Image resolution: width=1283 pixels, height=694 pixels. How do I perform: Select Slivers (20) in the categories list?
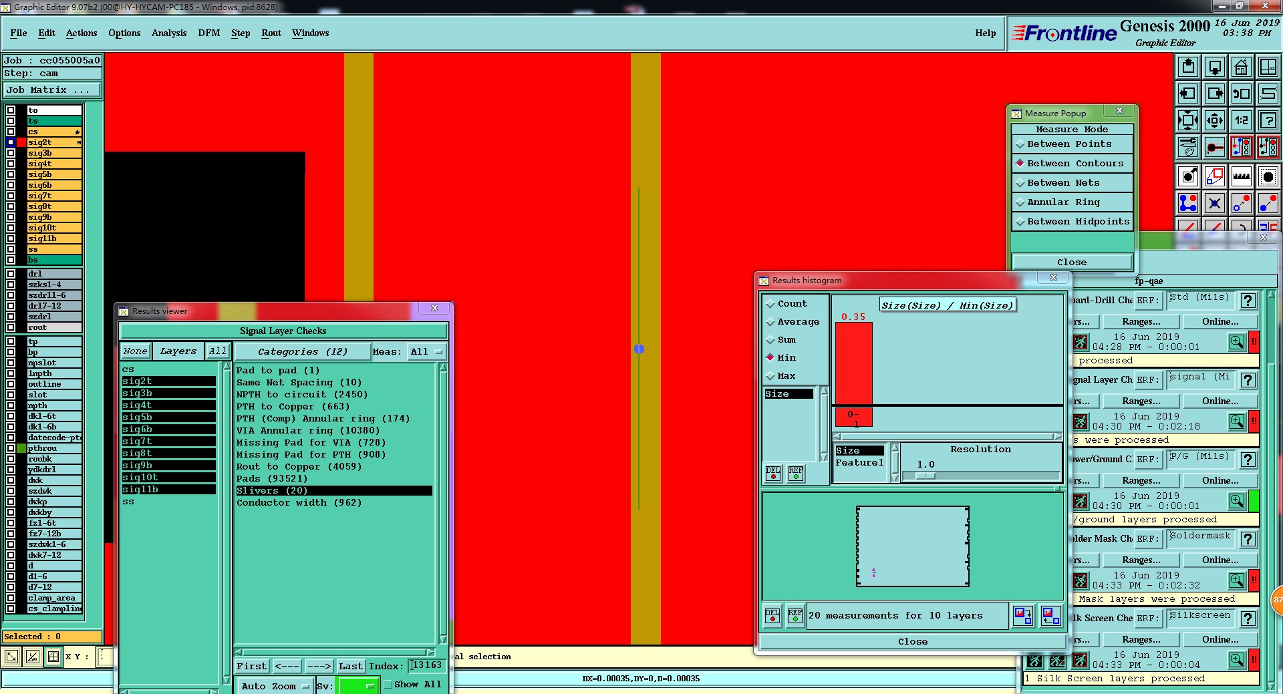click(x=334, y=491)
